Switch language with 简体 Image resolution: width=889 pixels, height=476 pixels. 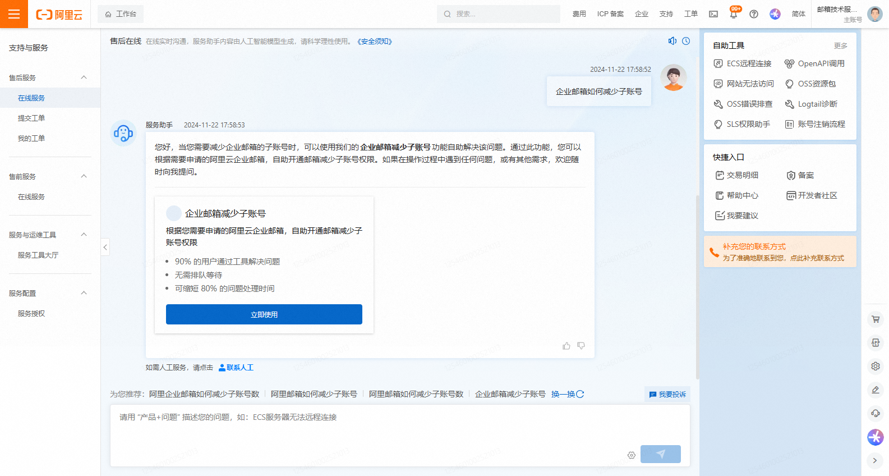[799, 14]
